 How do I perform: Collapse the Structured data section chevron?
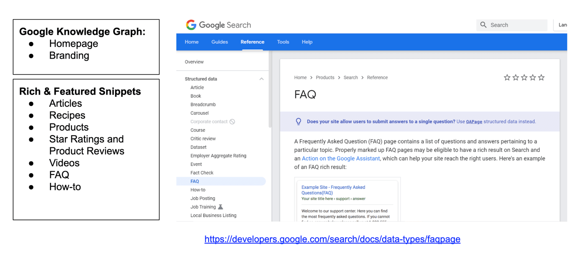tap(261, 79)
